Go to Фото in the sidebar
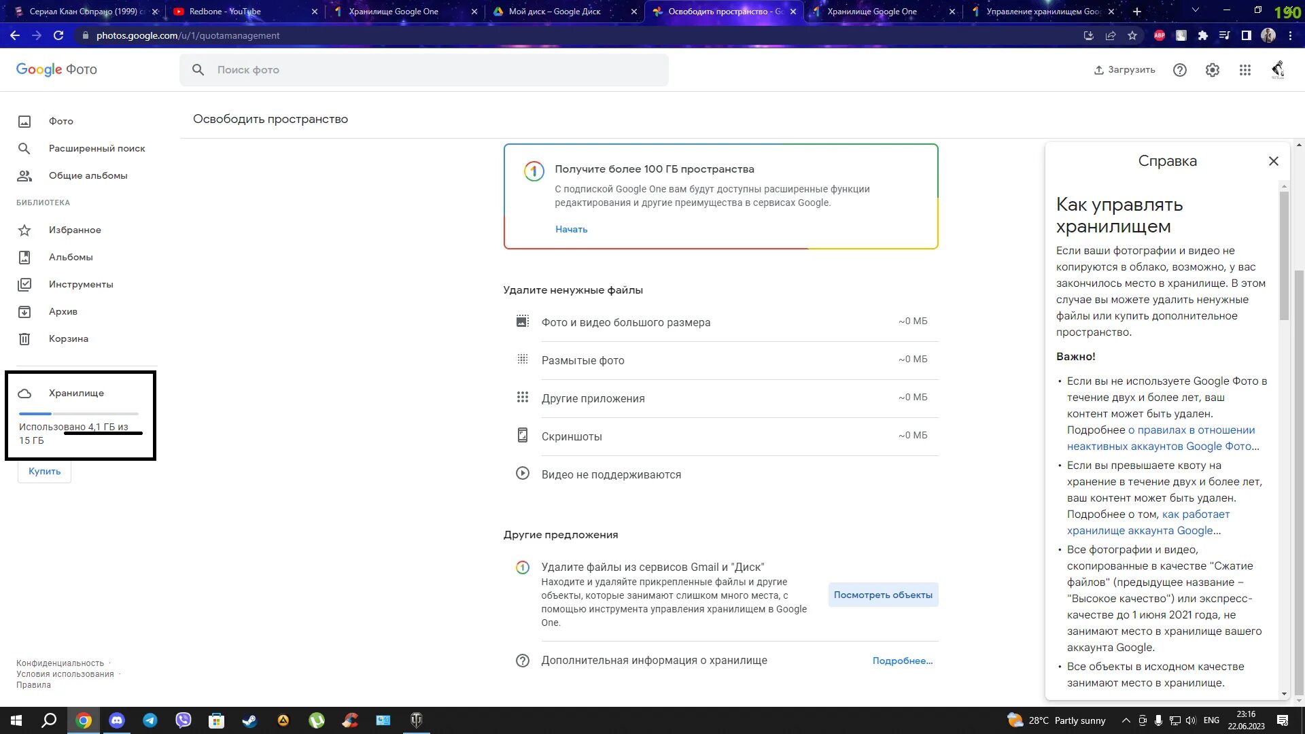 pos(61,121)
